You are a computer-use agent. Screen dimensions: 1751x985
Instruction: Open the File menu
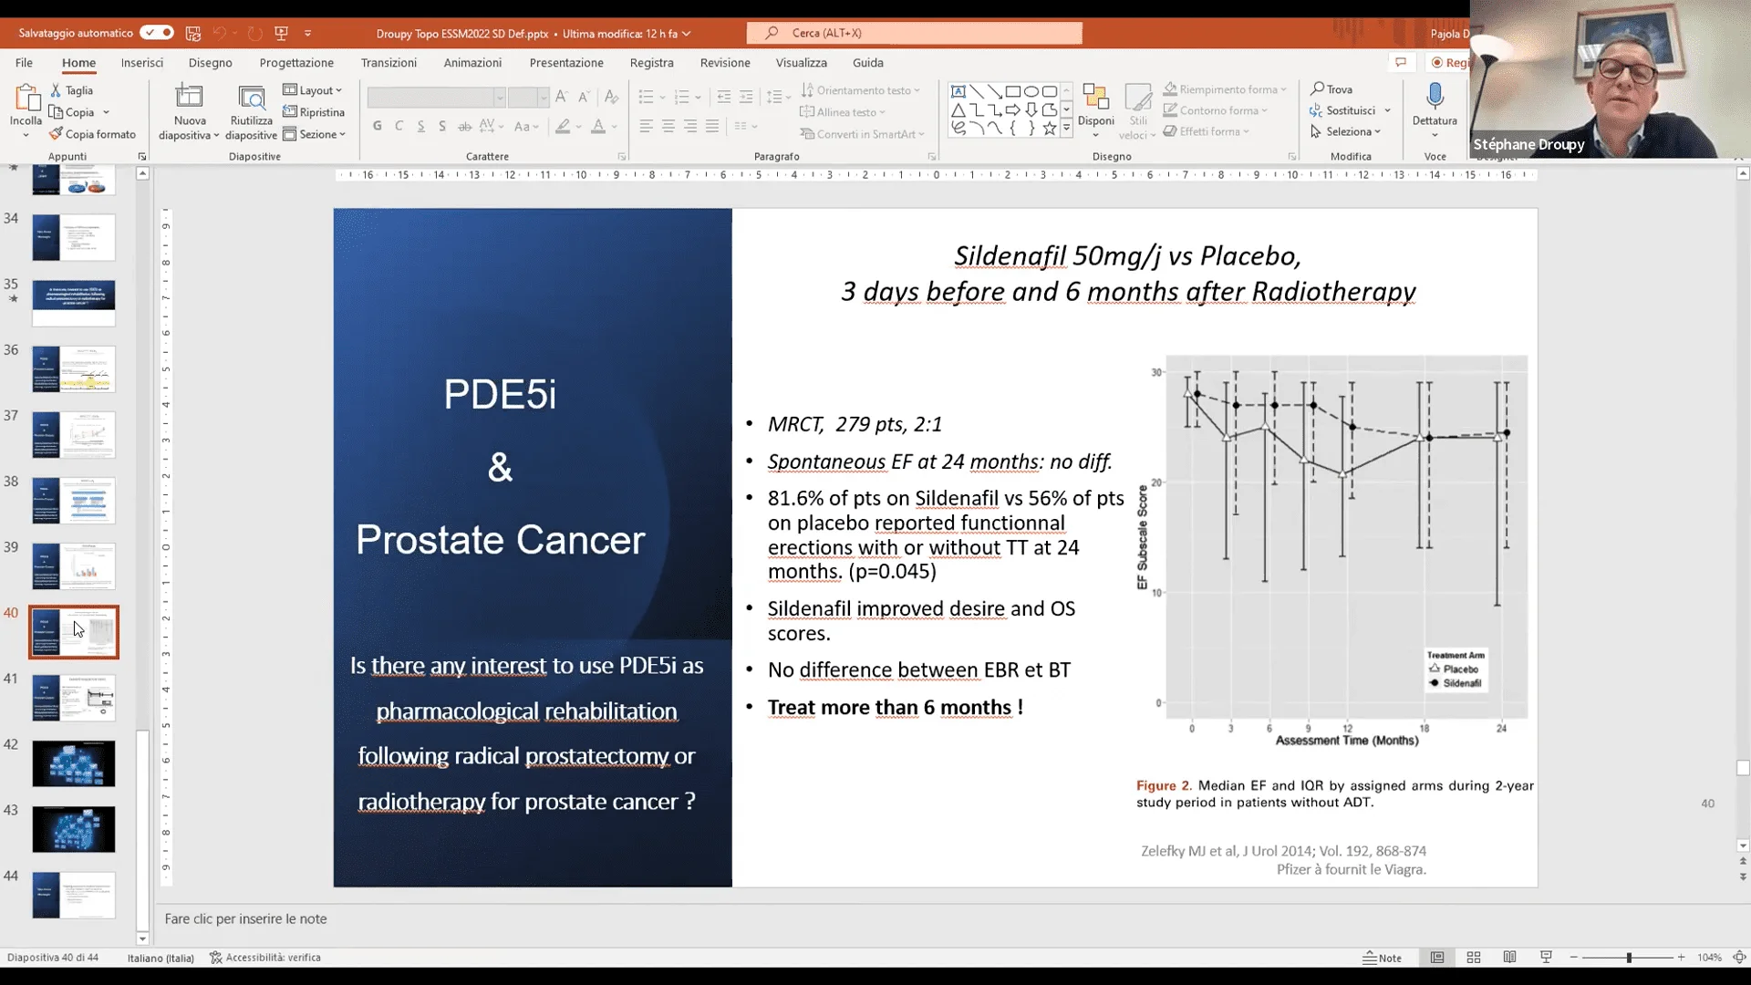click(24, 62)
